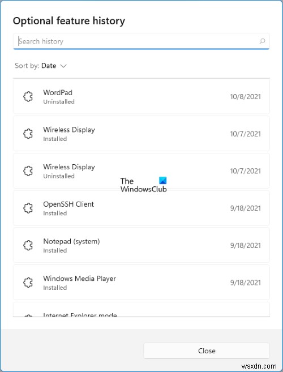Click the Installed status under Windows Media Player
This screenshot has width=283, height=372.
[55, 288]
